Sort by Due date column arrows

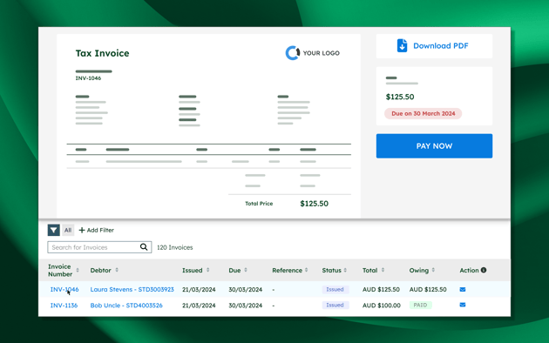coord(246,270)
